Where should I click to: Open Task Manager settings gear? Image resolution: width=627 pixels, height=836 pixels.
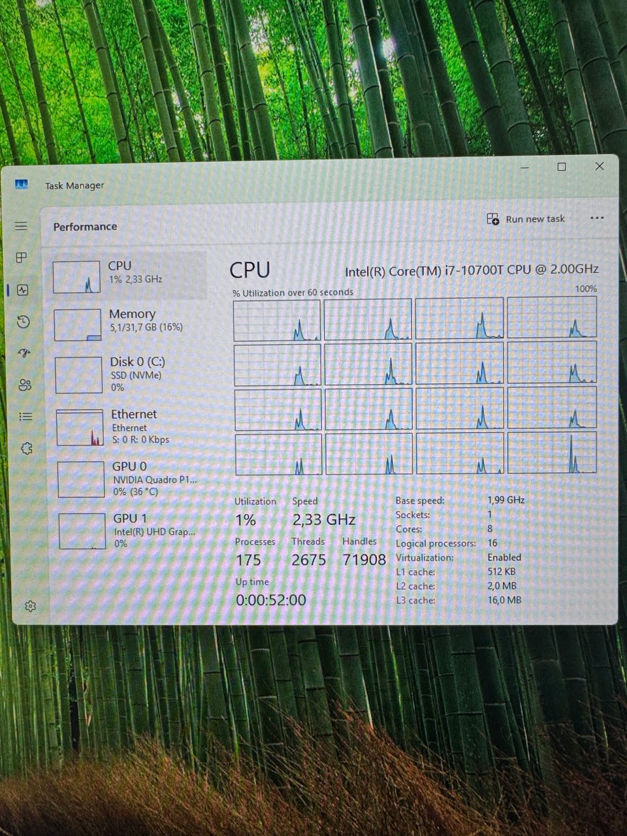click(x=30, y=606)
